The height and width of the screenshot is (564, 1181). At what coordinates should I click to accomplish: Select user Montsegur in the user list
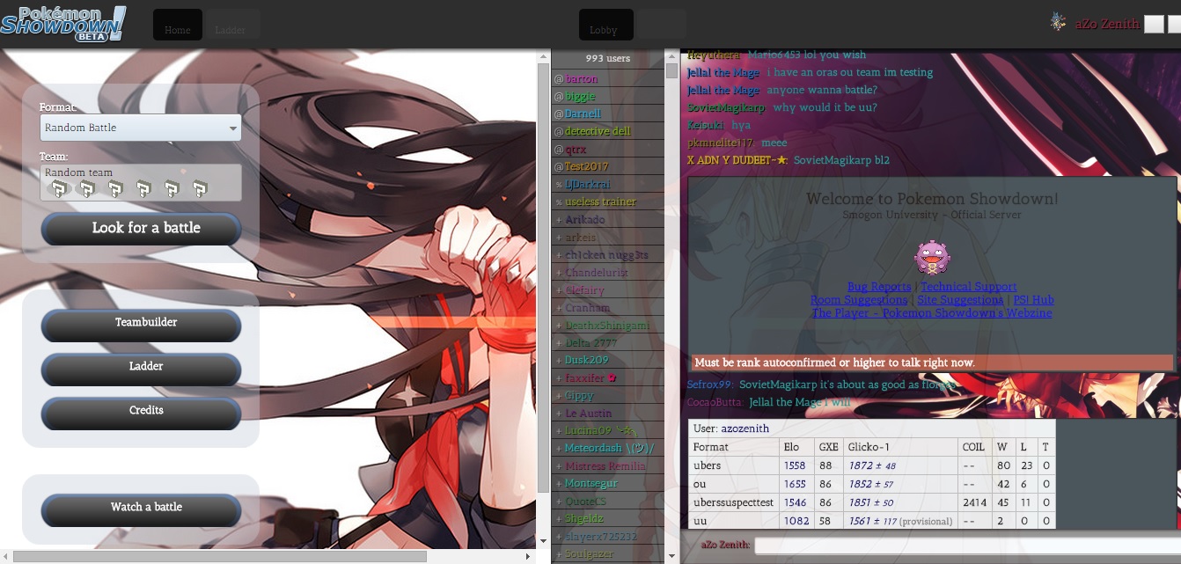608,484
